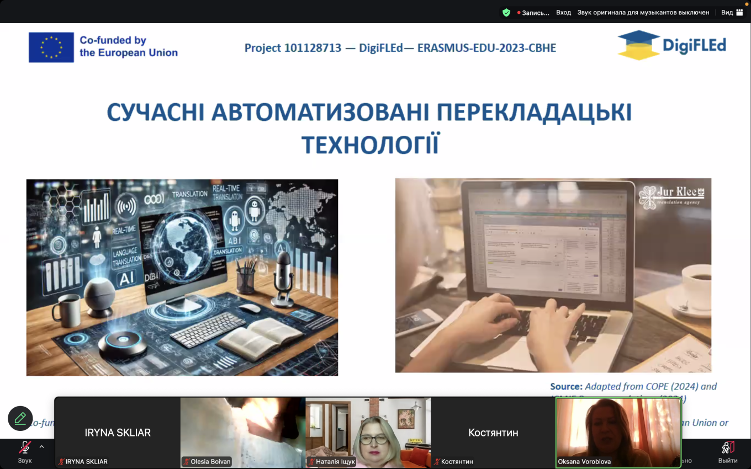Image resolution: width=751 pixels, height=469 pixels.
Task: Click the Вход menu item
Action: click(563, 12)
